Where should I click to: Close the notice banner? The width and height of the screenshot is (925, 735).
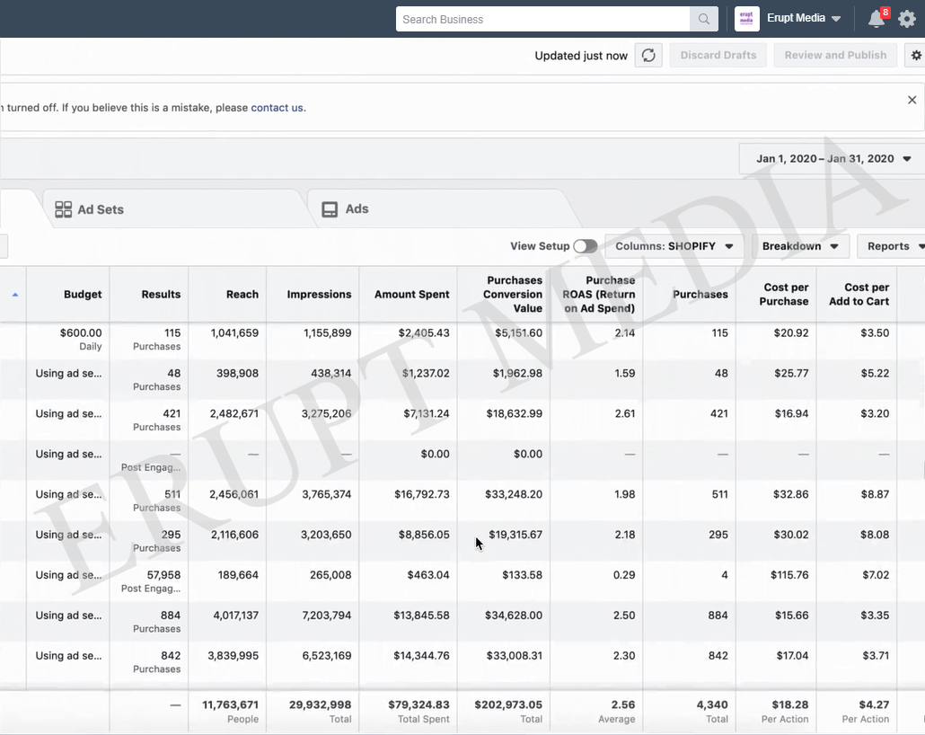pos(912,100)
